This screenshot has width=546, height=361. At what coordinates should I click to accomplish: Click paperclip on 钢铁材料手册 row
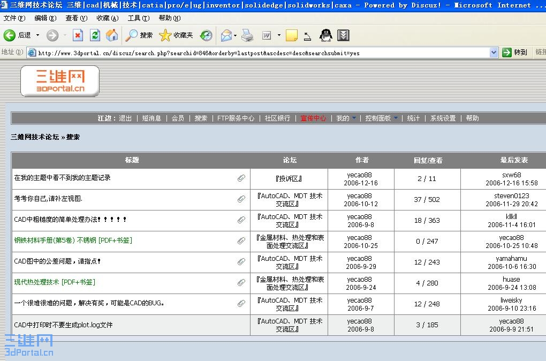coord(241,241)
